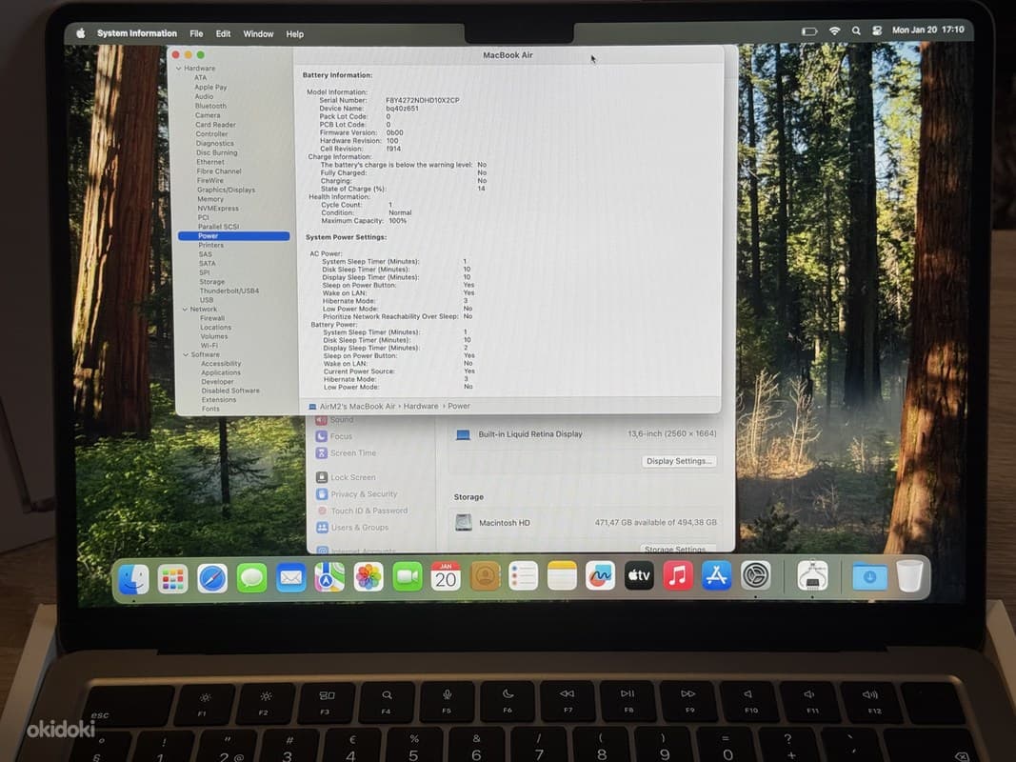This screenshot has height=762, width=1016.
Task: Open System Settings from the Dock
Action: click(x=755, y=575)
